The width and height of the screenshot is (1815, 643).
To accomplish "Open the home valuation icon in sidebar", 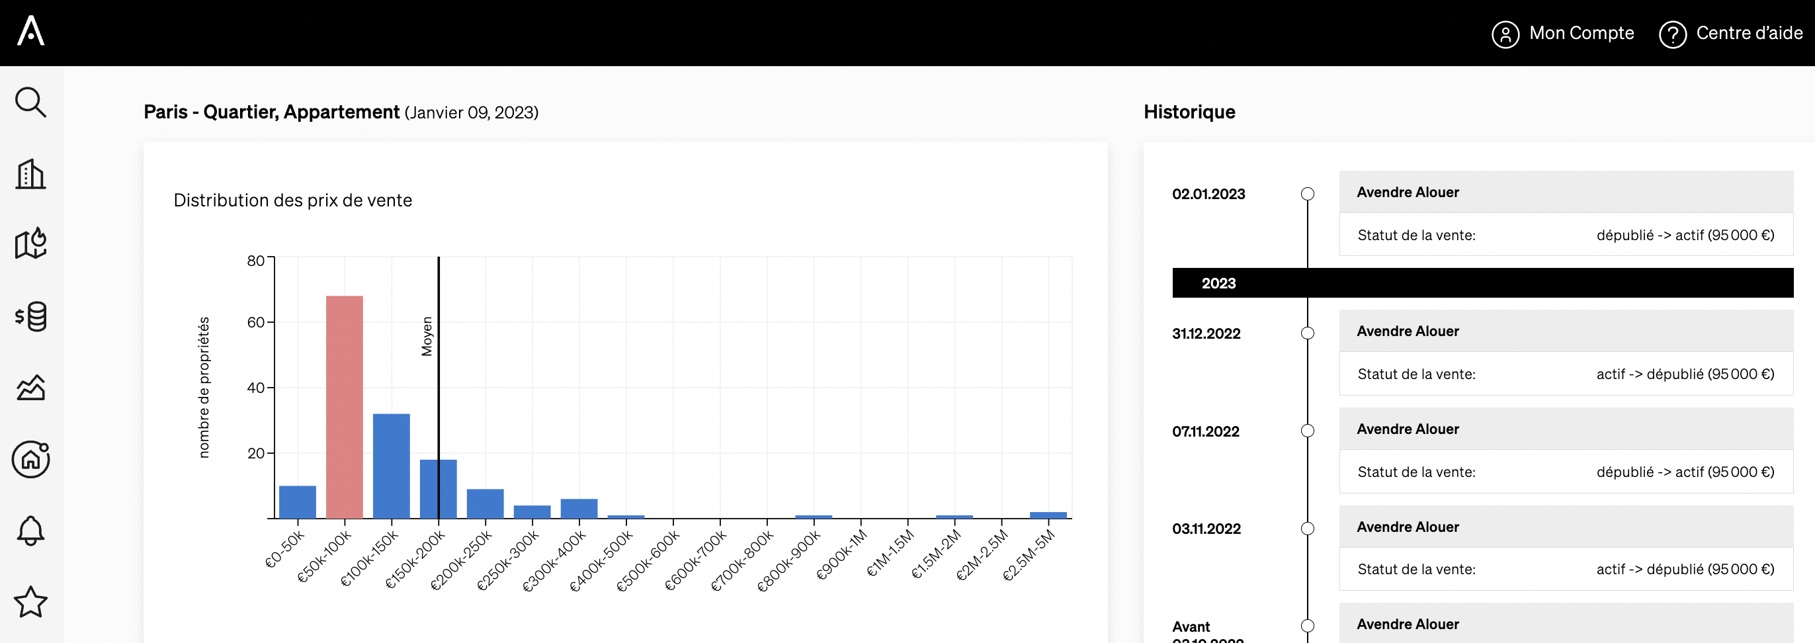I will (x=31, y=460).
